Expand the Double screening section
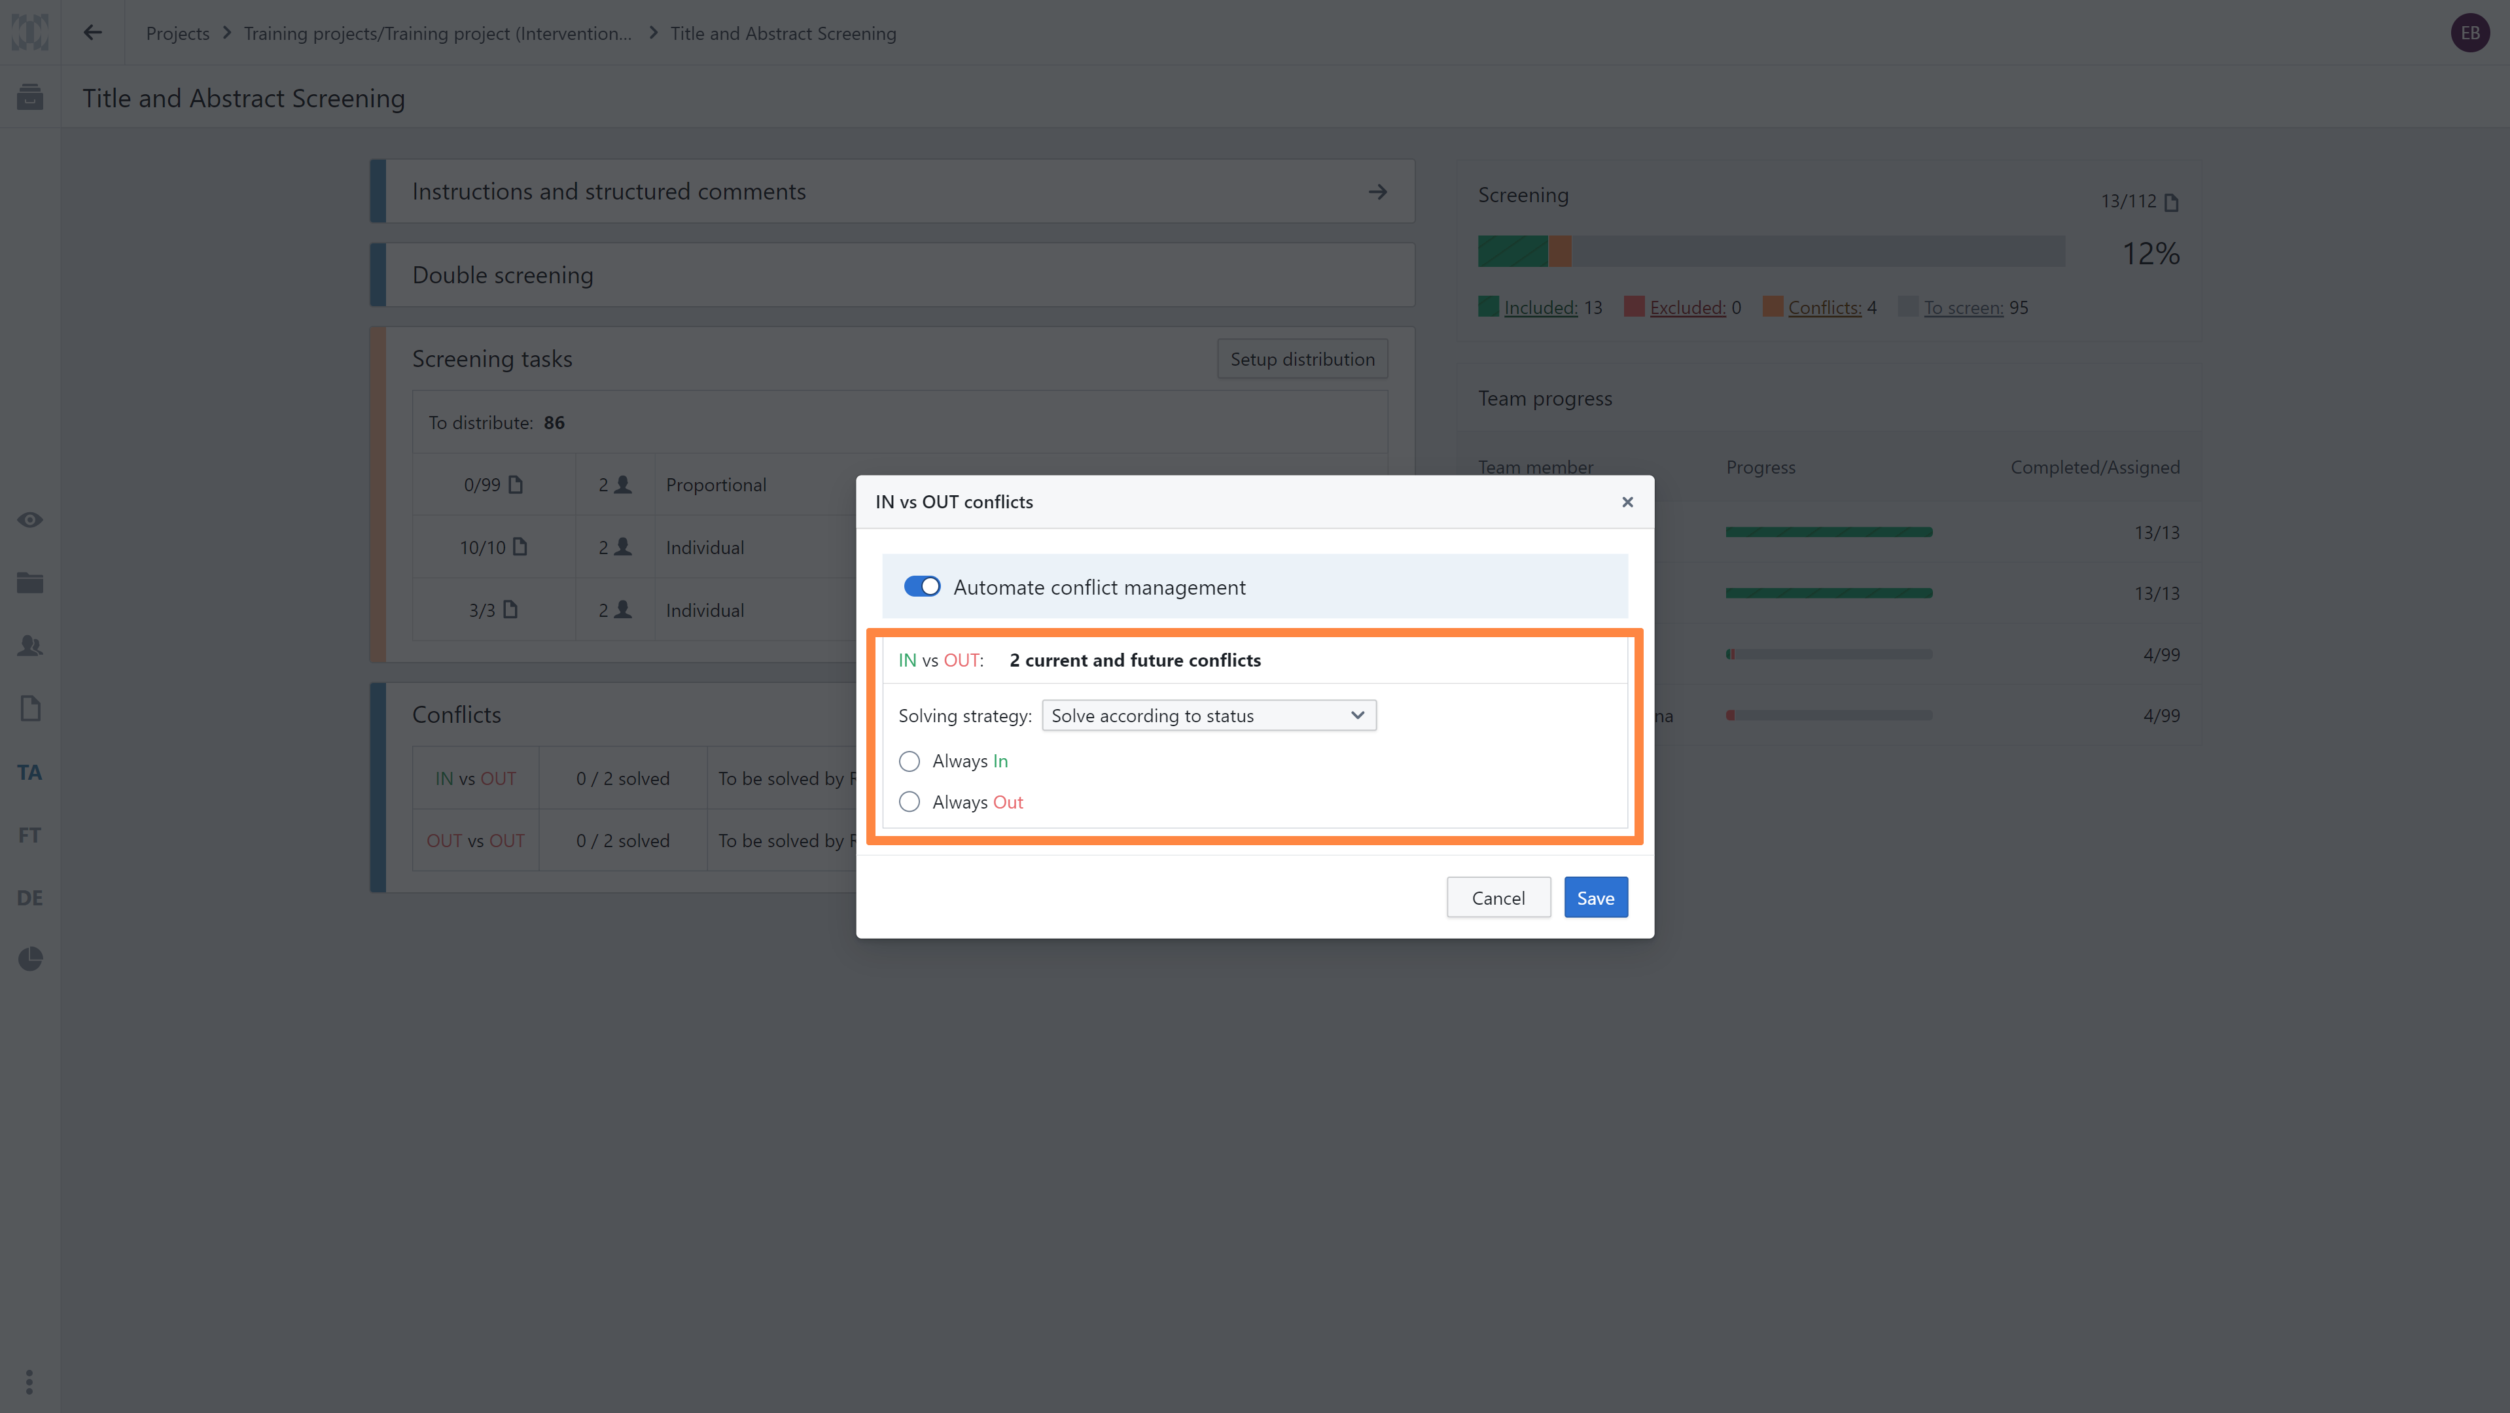 click(x=892, y=275)
